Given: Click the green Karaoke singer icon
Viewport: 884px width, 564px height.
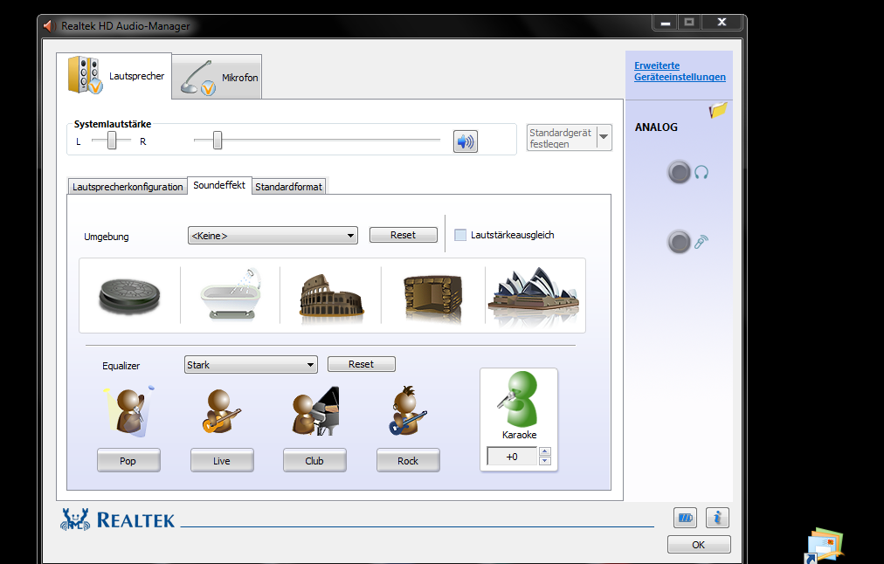Looking at the screenshot, I should click(519, 400).
